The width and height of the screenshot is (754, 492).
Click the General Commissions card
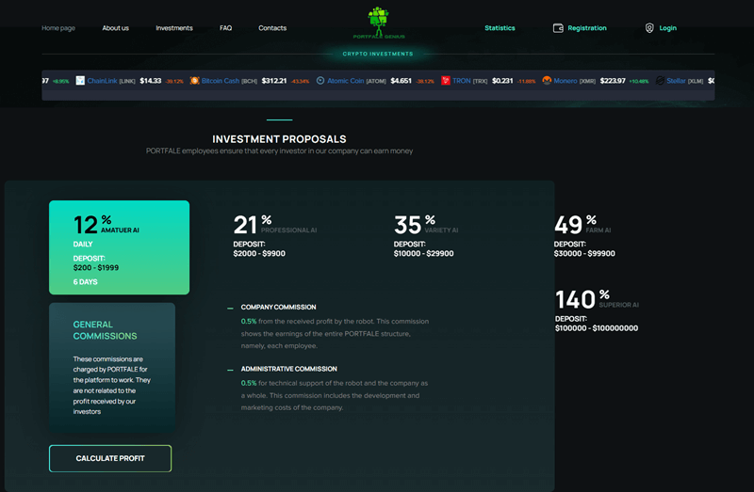112,368
